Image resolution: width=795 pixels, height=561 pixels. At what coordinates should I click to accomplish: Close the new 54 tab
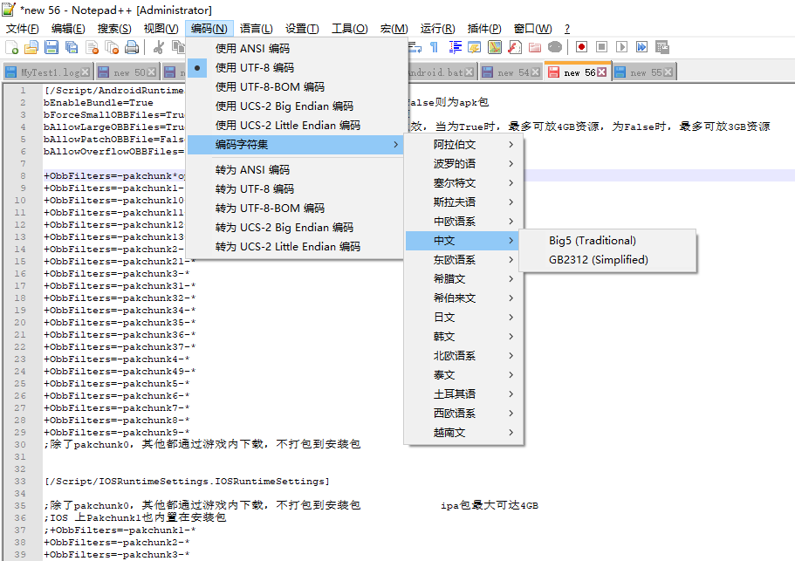coord(536,72)
